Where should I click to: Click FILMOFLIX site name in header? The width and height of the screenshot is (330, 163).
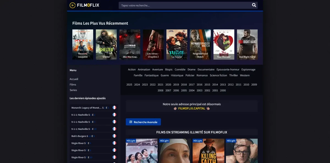(x=88, y=5)
